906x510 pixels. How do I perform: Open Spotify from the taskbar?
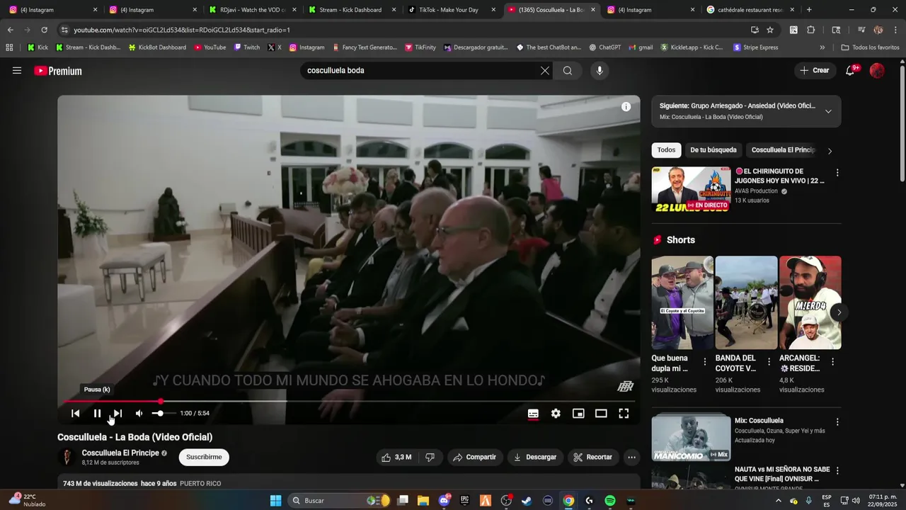[x=610, y=501]
